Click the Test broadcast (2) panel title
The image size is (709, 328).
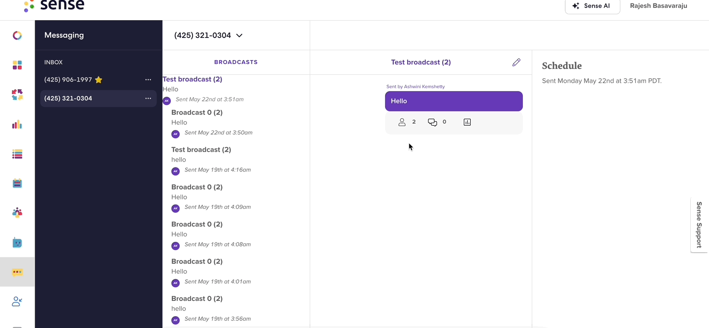pos(421,63)
